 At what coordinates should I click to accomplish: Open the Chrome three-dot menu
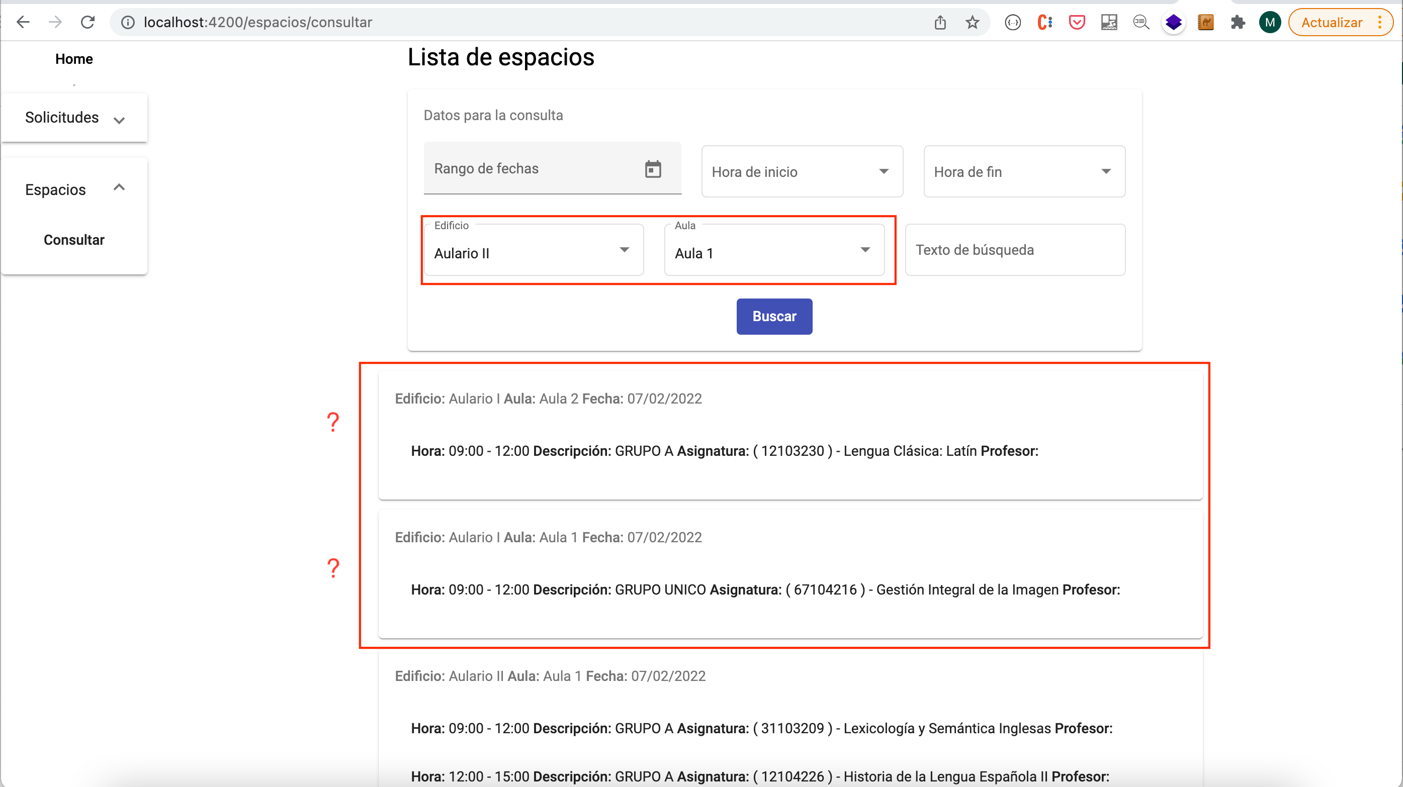pyautogui.click(x=1379, y=22)
